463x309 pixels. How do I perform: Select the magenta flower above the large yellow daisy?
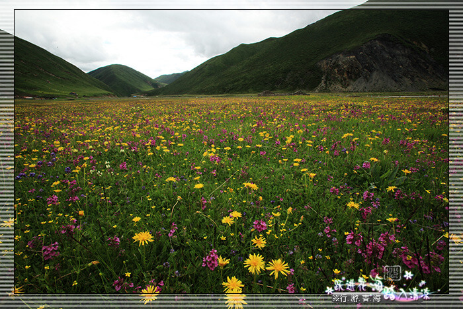pos(260,226)
